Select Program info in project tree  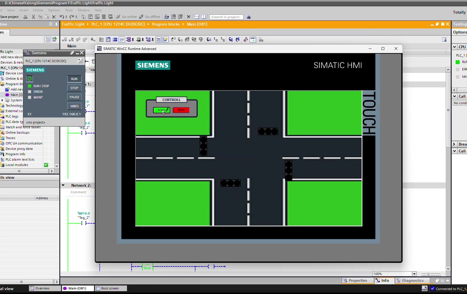click(15, 154)
